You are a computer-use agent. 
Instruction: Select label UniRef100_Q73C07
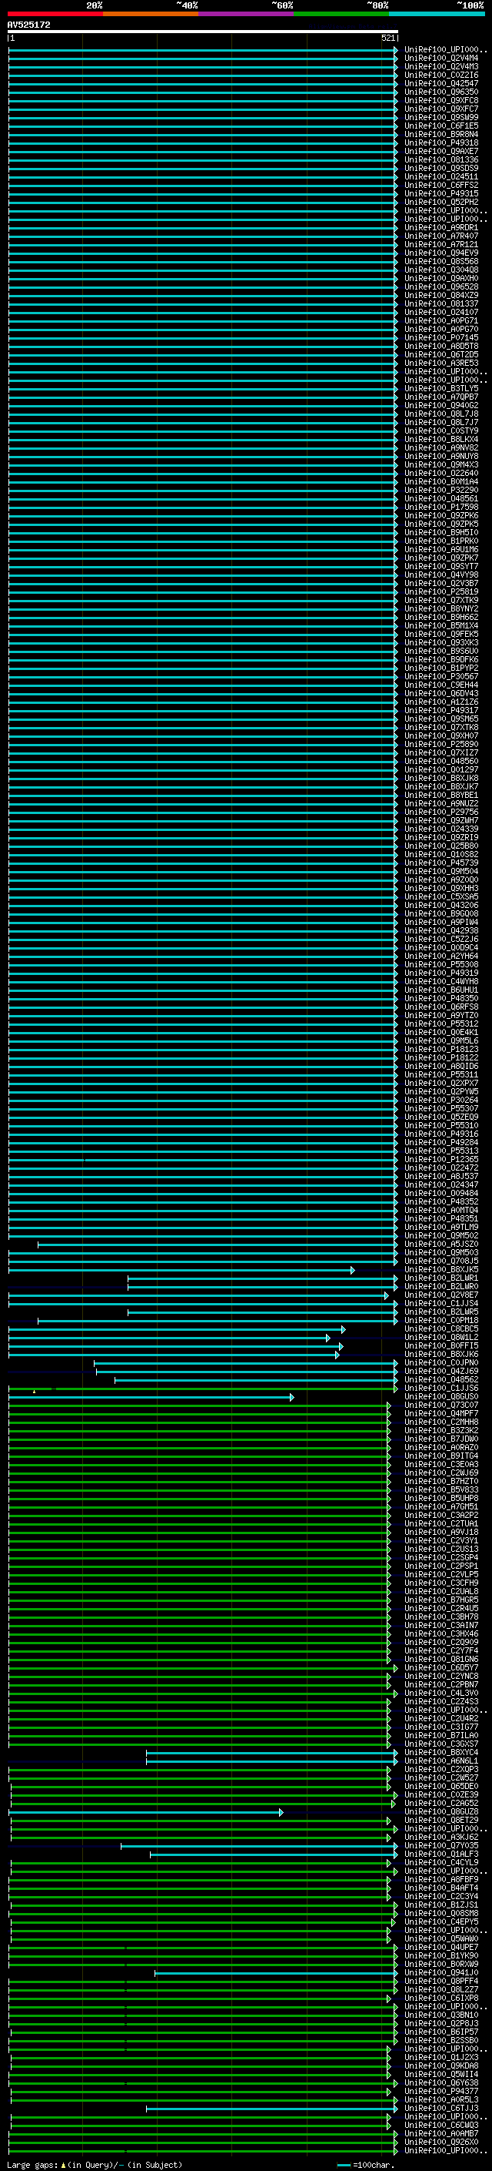(x=440, y=1405)
